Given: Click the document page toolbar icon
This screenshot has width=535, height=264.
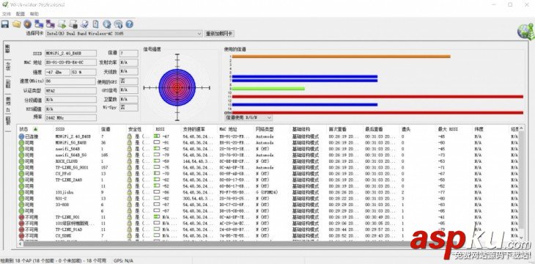Looking at the screenshot, I should [96, 24].
